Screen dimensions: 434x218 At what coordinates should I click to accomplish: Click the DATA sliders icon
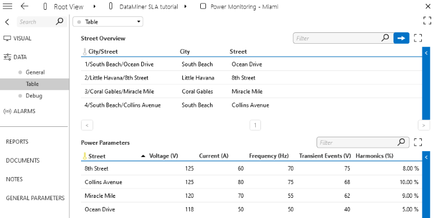click(7, 57)
